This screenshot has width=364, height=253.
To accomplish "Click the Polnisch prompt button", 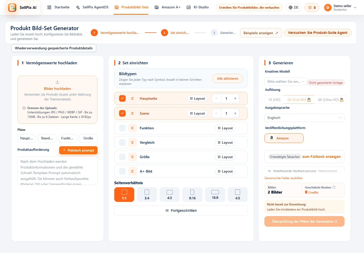I will [78, 150].
